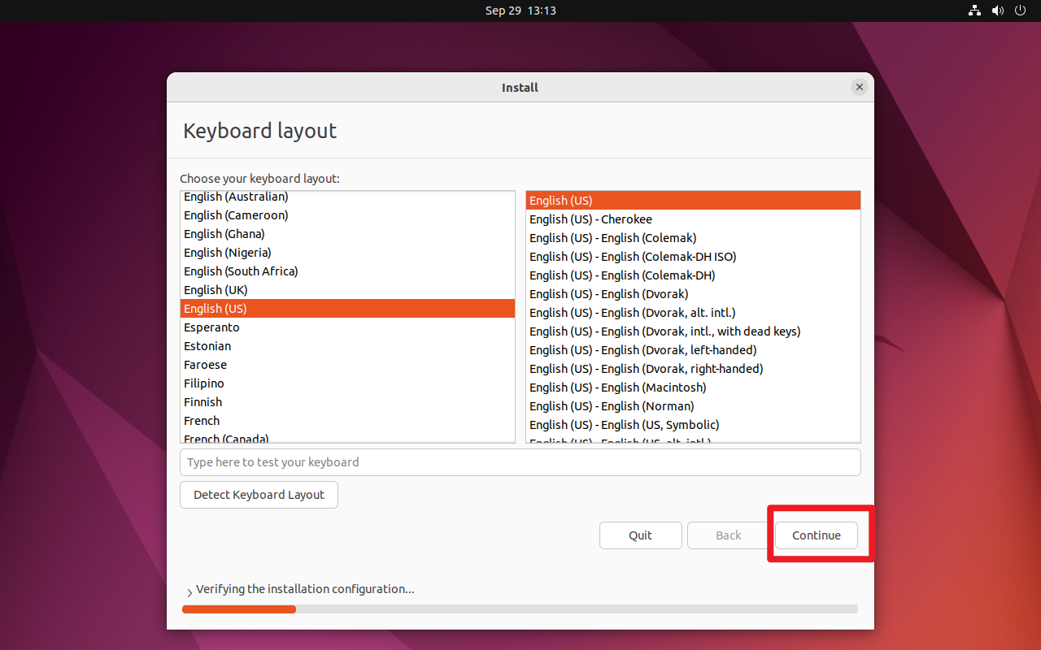The image size is (1041, 650).
Task: Select English (US) in left list
Action: click(347, 309)
